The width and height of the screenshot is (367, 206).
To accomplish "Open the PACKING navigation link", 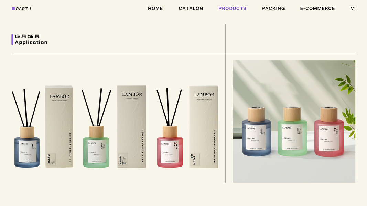I will [273, 8].
